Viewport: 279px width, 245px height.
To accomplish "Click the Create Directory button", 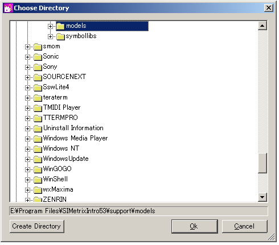I will (37, 226).
